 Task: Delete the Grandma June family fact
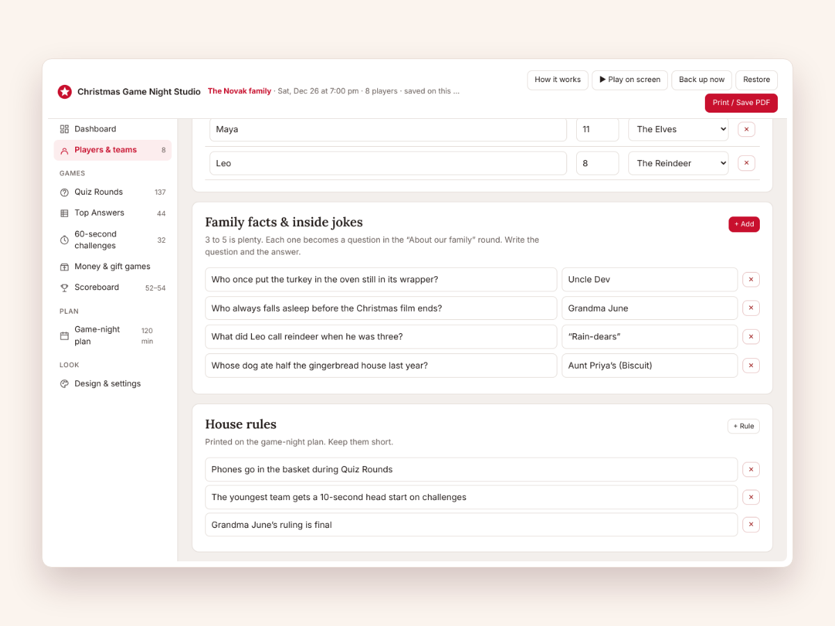[751, 308]
